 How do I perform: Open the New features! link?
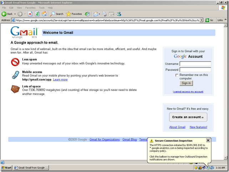pos(198,127)
